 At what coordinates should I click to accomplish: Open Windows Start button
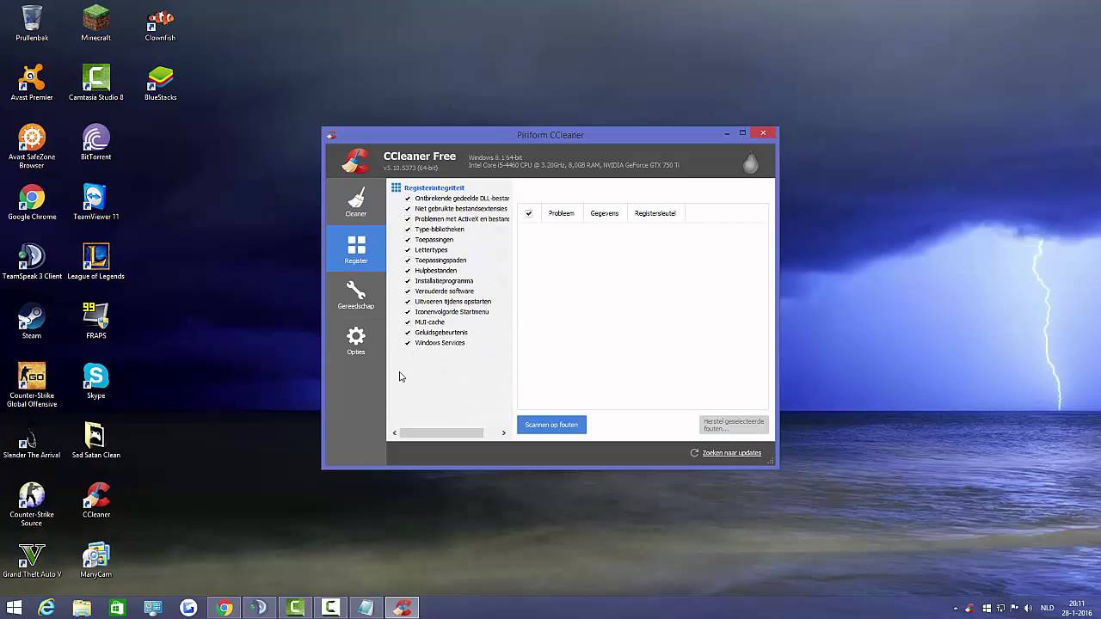[x=14, y=608]
